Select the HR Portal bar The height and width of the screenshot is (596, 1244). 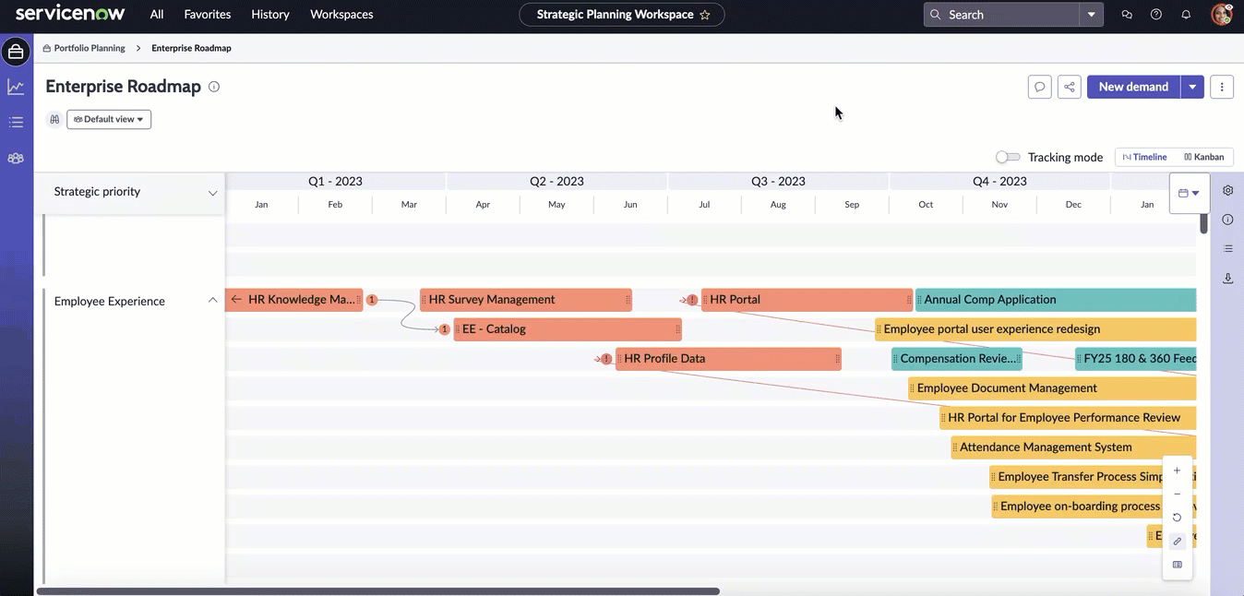pyautogui.click(x=807, y=300)
